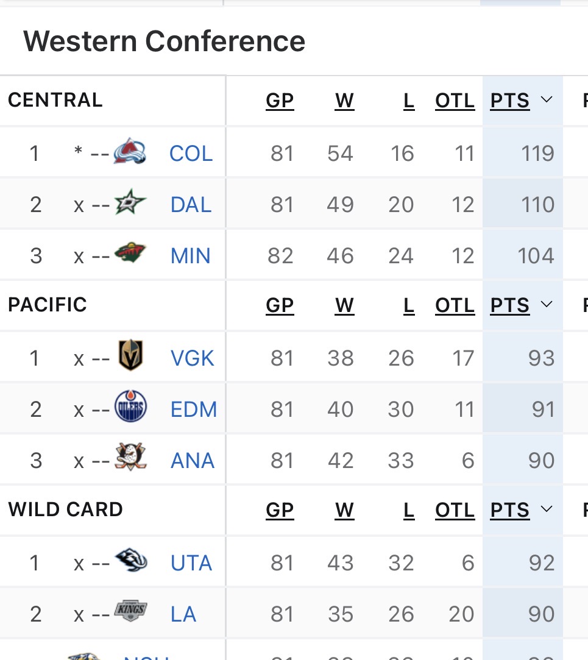Click the LA Kings logo
588x660 pixels.
(x=130, y=612)
